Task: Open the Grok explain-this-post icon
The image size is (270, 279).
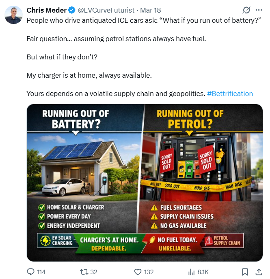Action: tap(246, 10)
